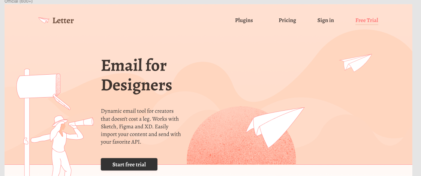Click the telescope held by the woman

pyautogui.click(x=81, y=122)
